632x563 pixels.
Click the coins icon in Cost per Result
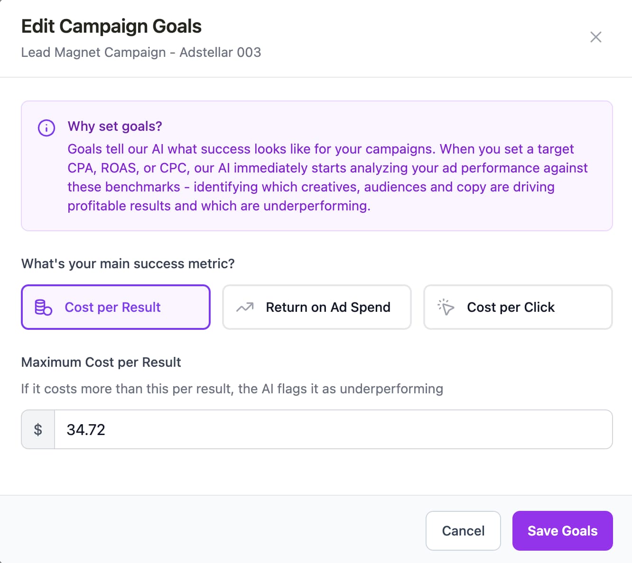click(43, 307)
